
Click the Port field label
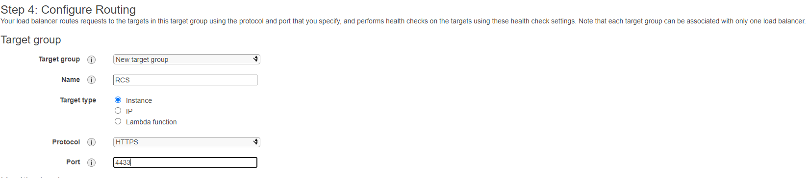click(x=73, y=162)
